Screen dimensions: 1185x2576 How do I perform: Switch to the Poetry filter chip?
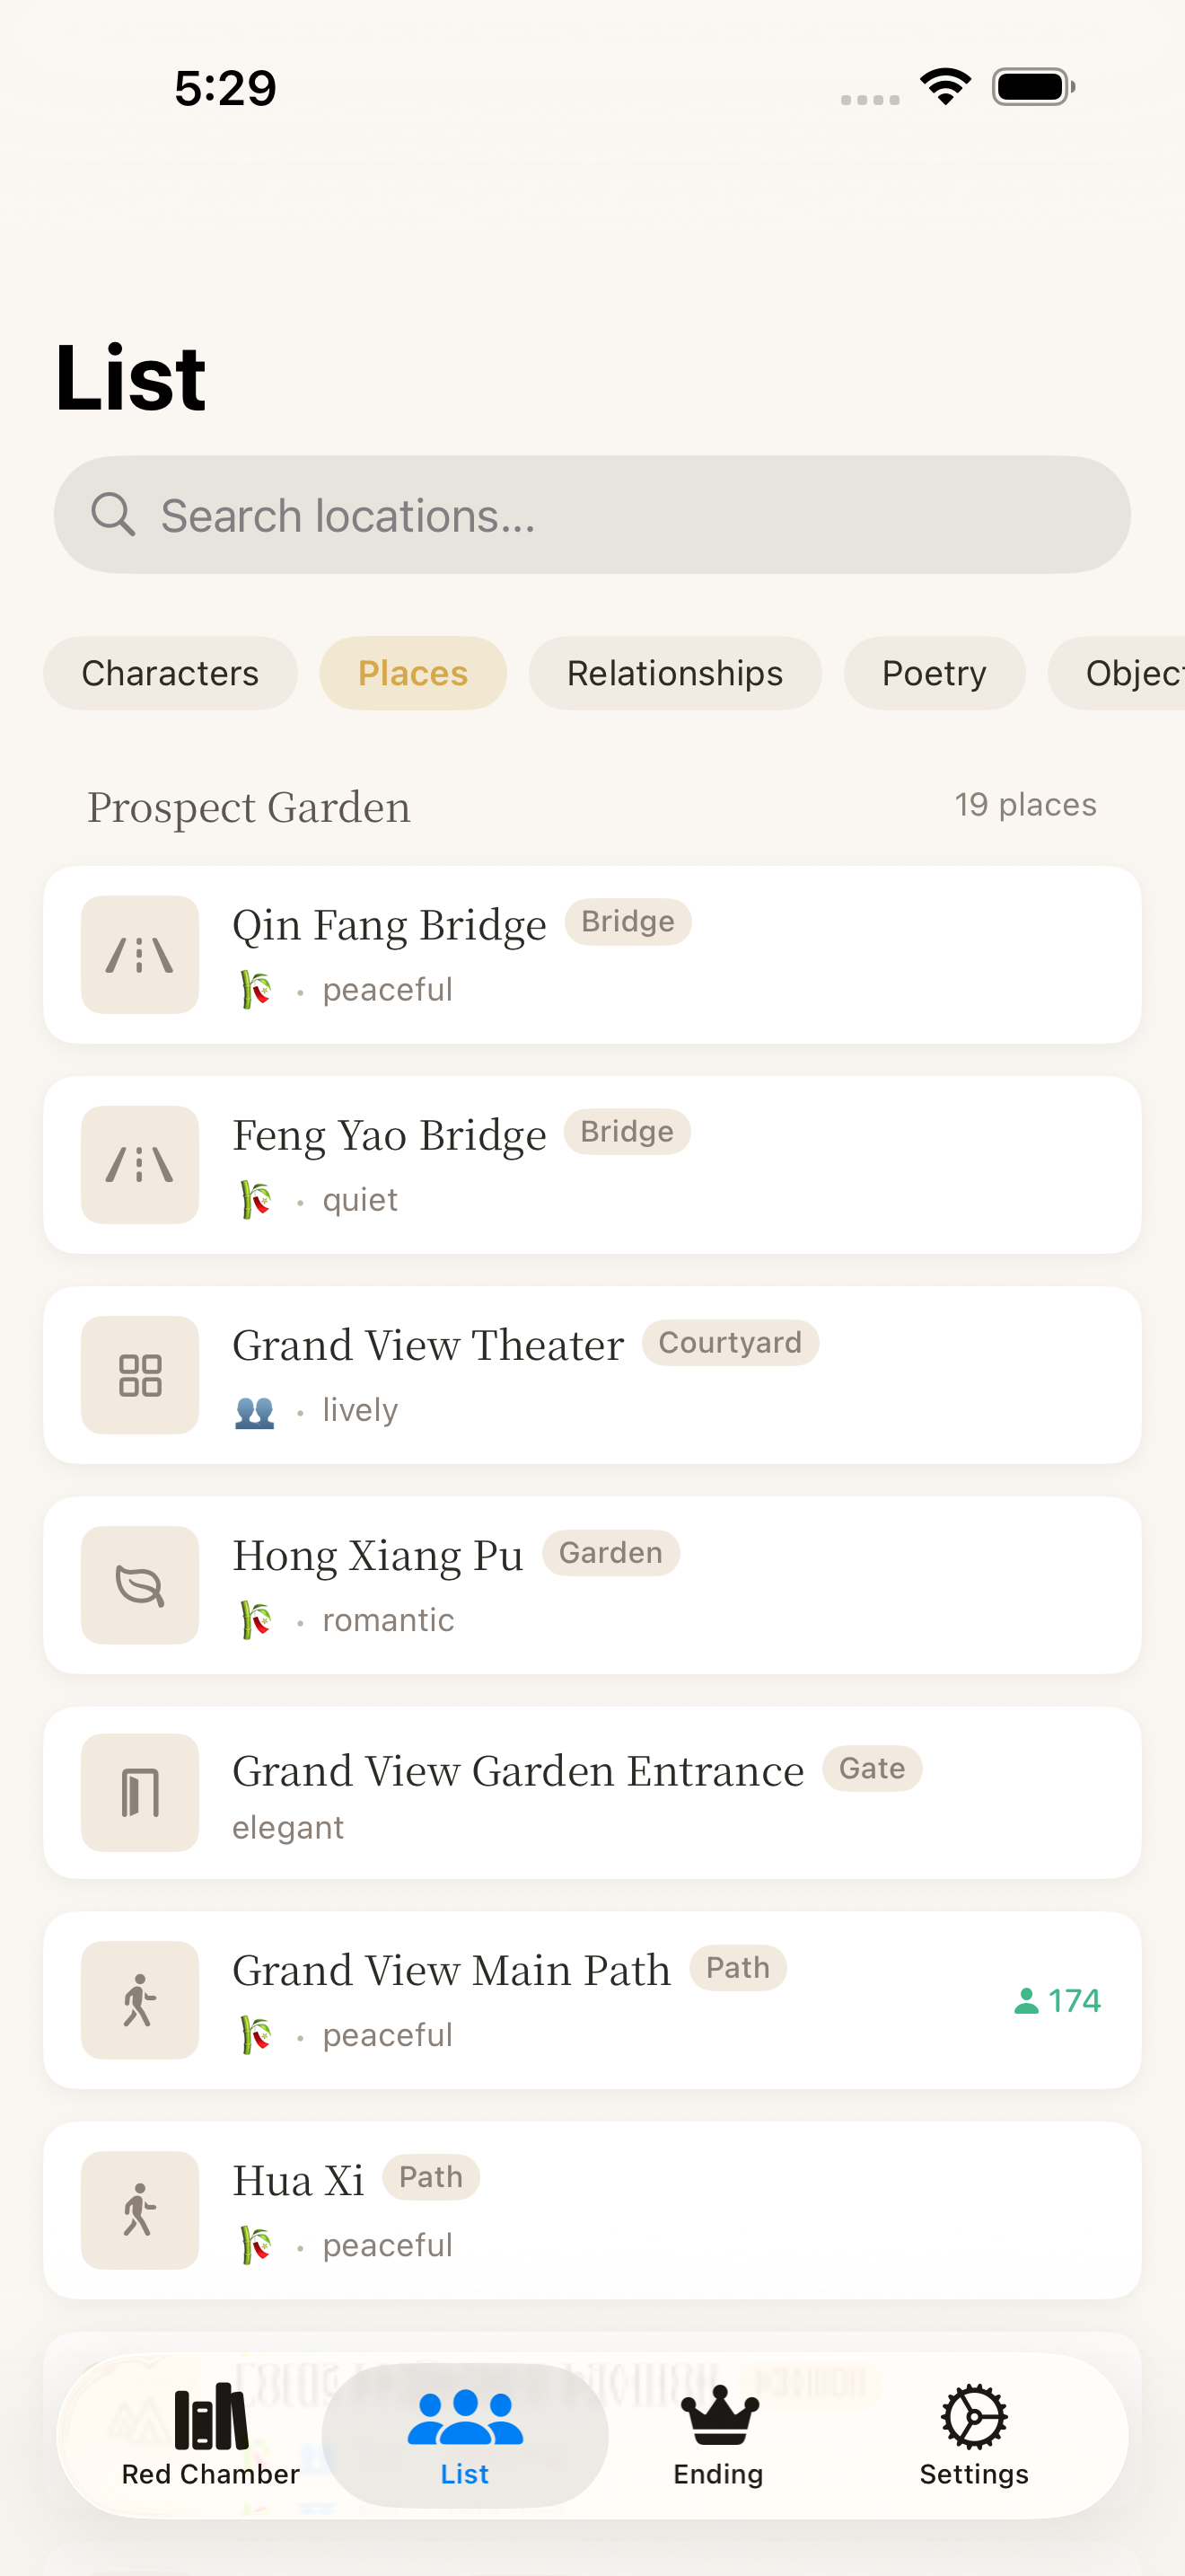(x=934, y=673)
